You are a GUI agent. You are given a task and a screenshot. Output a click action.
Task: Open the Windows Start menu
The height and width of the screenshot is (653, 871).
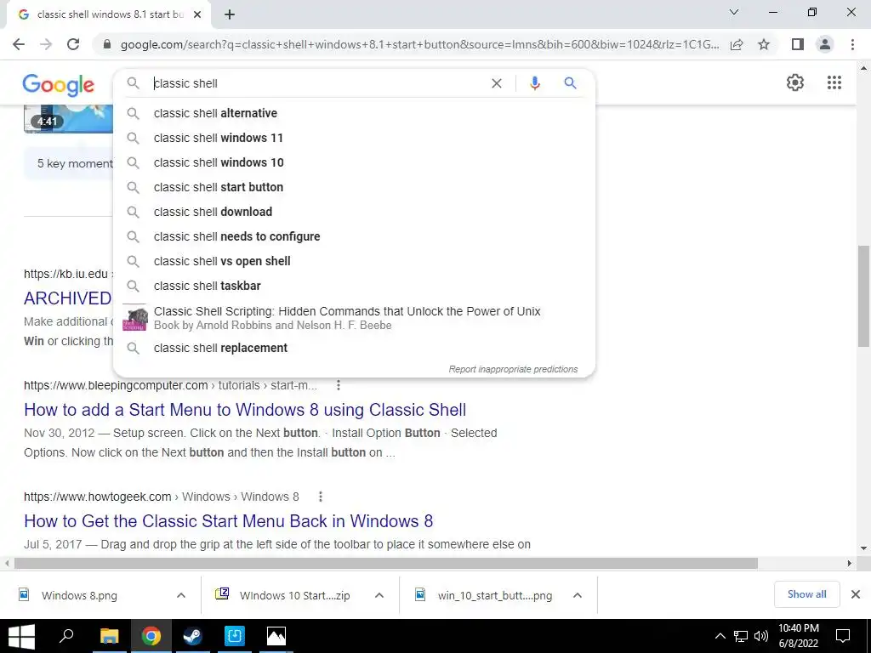pyautogui.click(x=21, y=636)
